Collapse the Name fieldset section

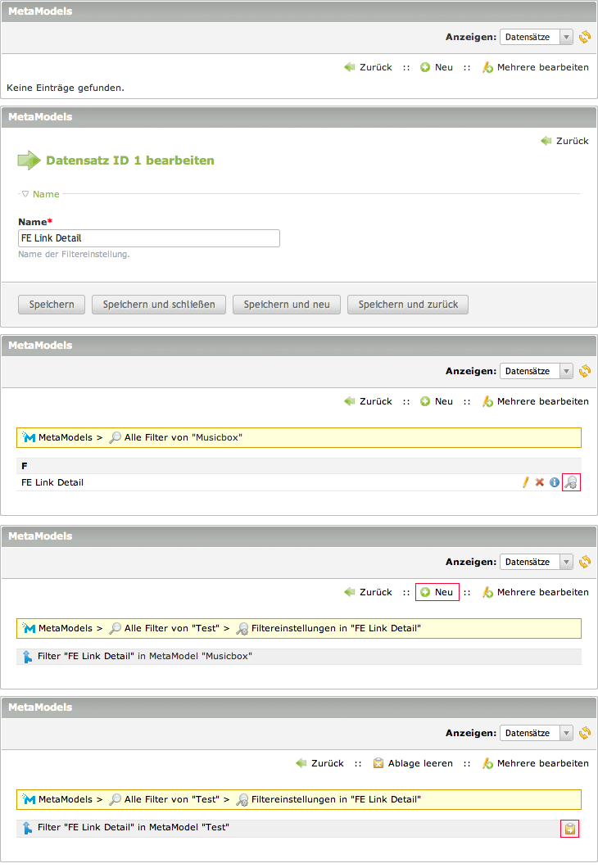[41, 194]
